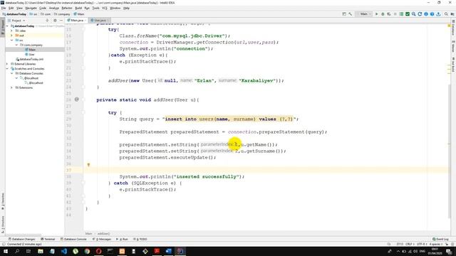
Task: Click the green table-like toolbar icon
Action: tap(401, 14)
